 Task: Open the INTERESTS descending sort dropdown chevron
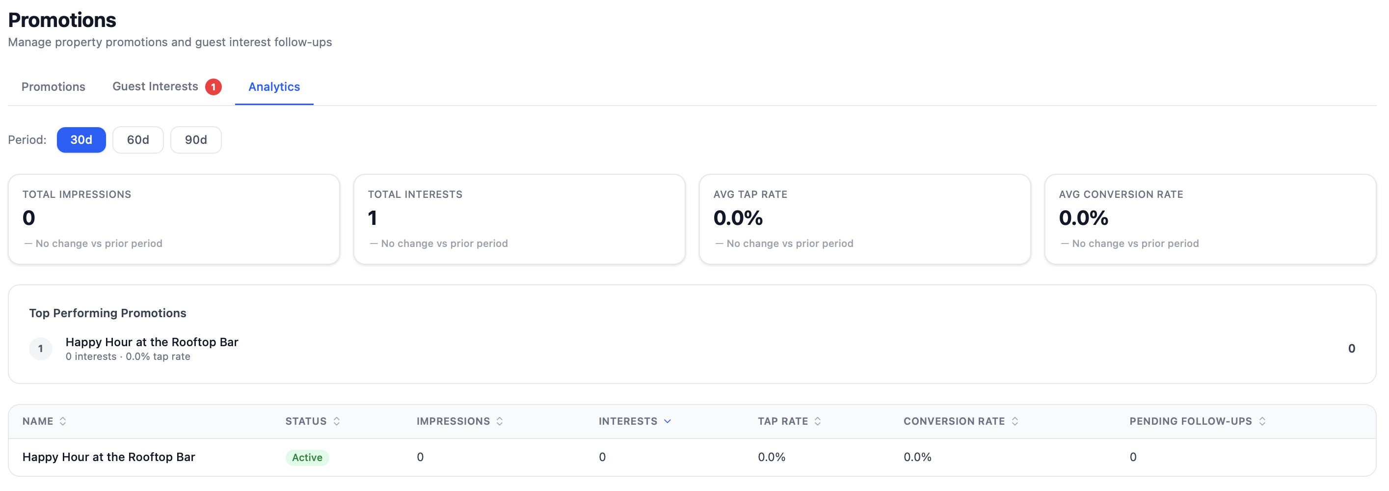coord(668,421)
